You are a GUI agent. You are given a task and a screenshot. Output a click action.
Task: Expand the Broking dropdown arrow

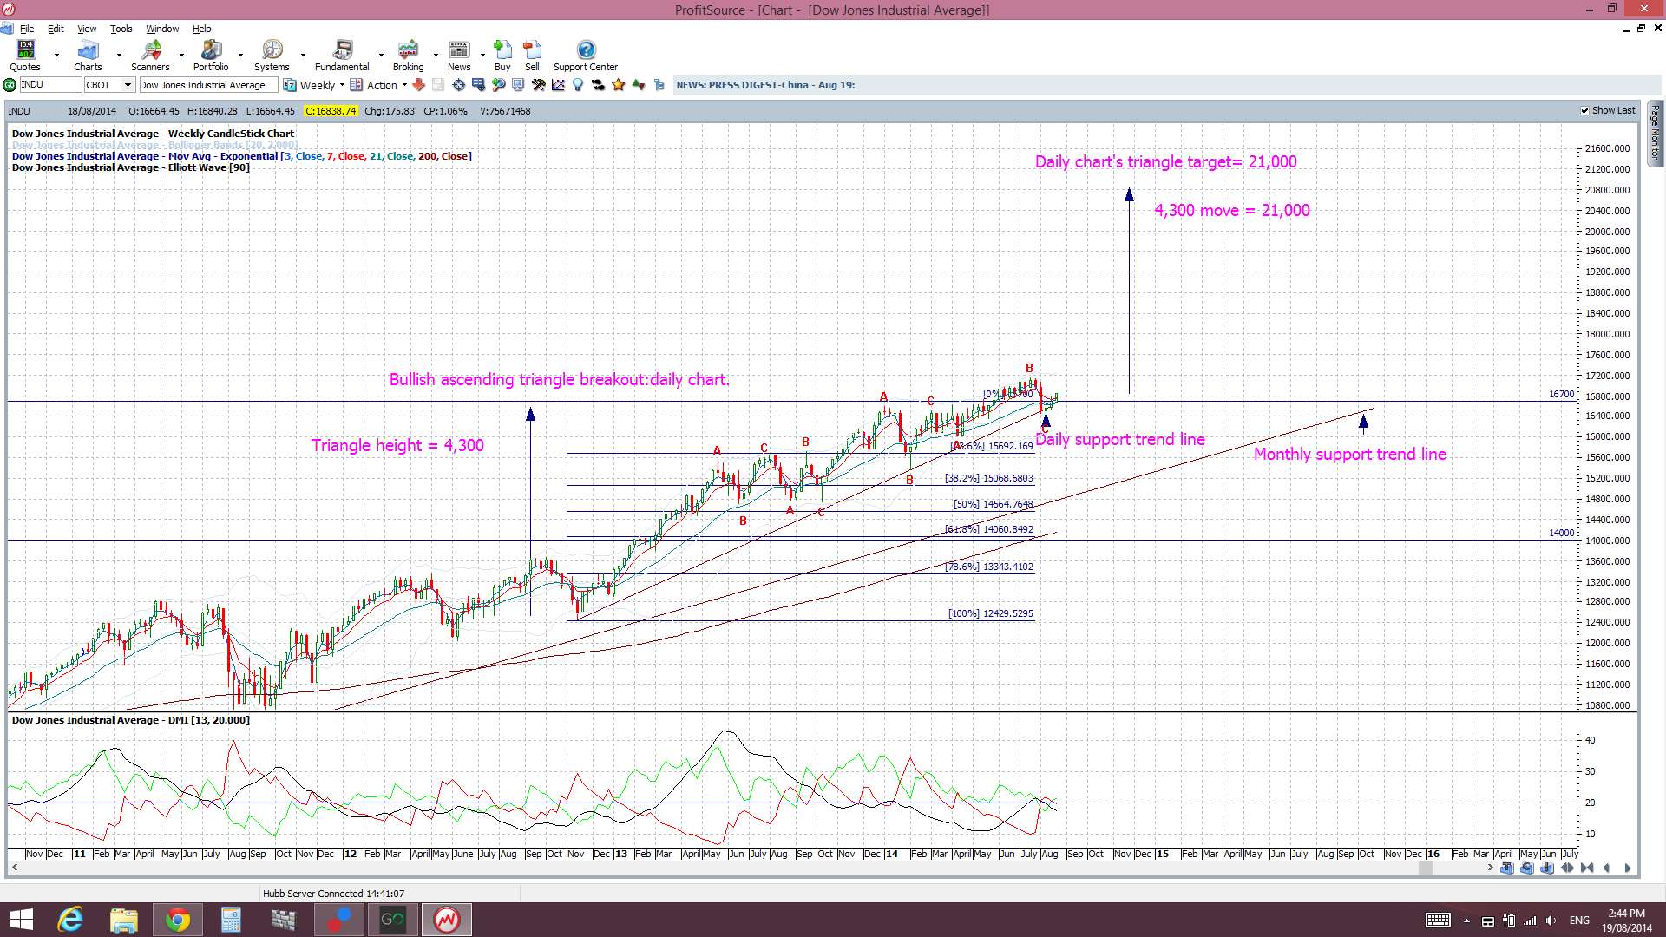point(436,56)
